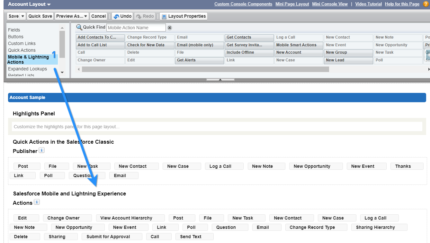Screen dimensions: 430x243
Task: Open the Preview As dropdown
Action: (72, 16)
